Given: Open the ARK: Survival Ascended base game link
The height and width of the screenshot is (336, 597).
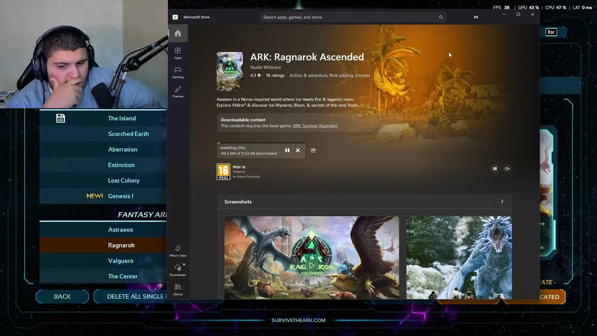Looking at the screenshot, I should 315,126.
